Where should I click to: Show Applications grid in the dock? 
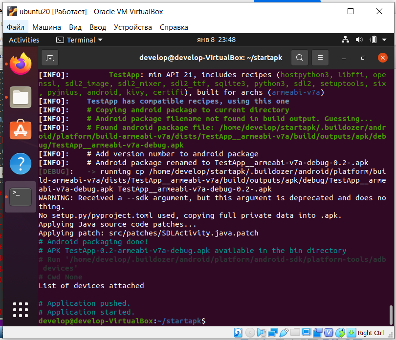(21, 309)
